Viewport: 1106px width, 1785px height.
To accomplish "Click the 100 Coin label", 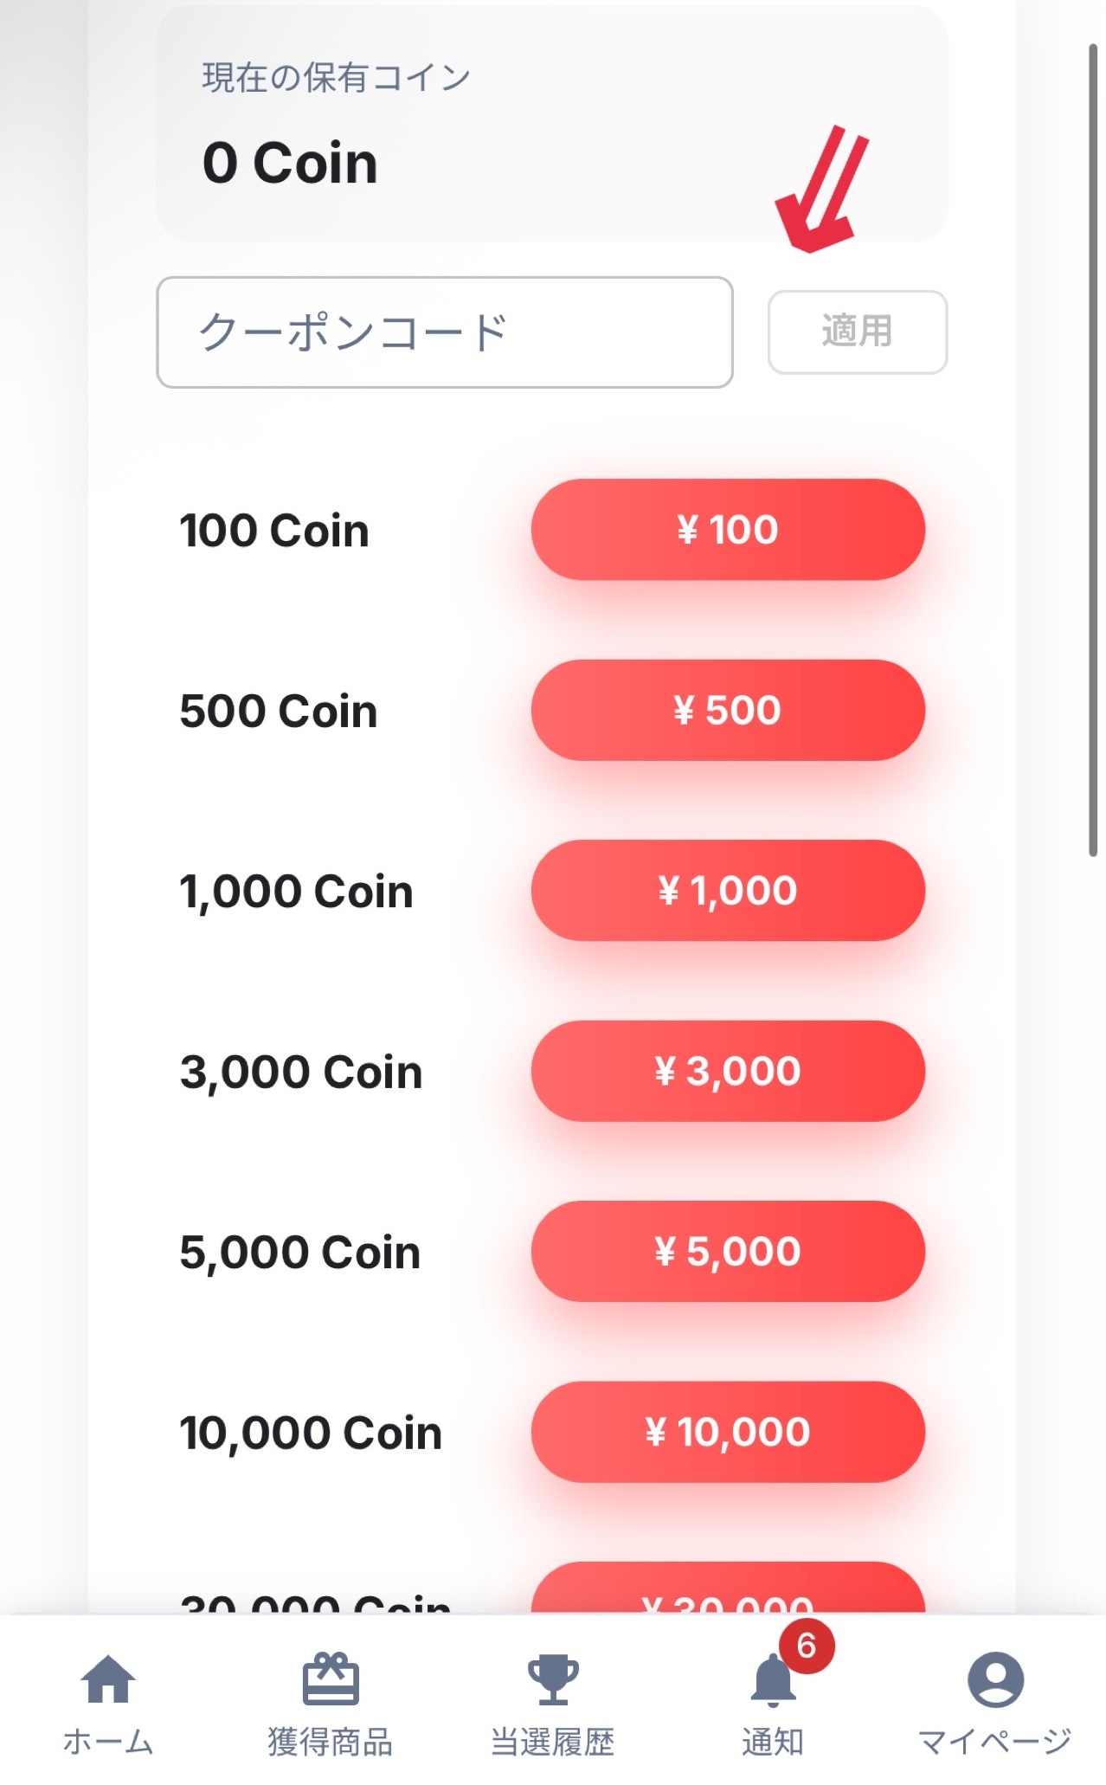I will click(x=274, y=531).
